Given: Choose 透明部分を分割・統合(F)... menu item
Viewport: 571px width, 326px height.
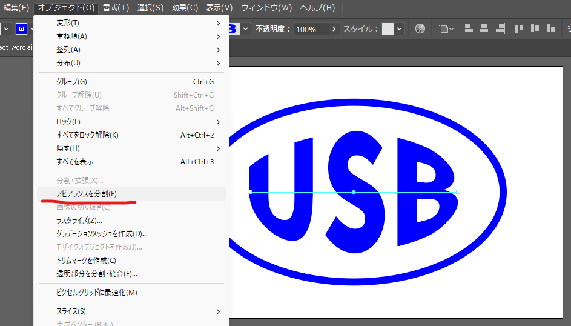Looking at the screenshot, I should [131, 274].
